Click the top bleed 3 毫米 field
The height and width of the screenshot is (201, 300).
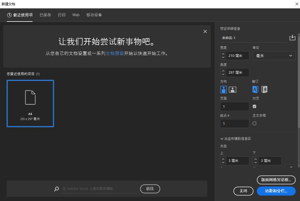(x=238, y=161)
